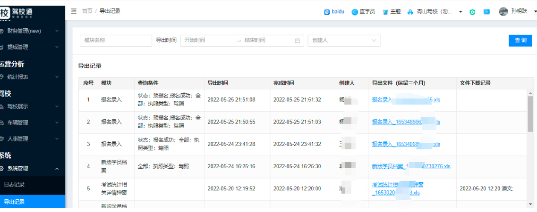This screenshot has height=212, width=537.
Task: Click the 财务管理(new) sidebar icon
Action: (2, 31)
